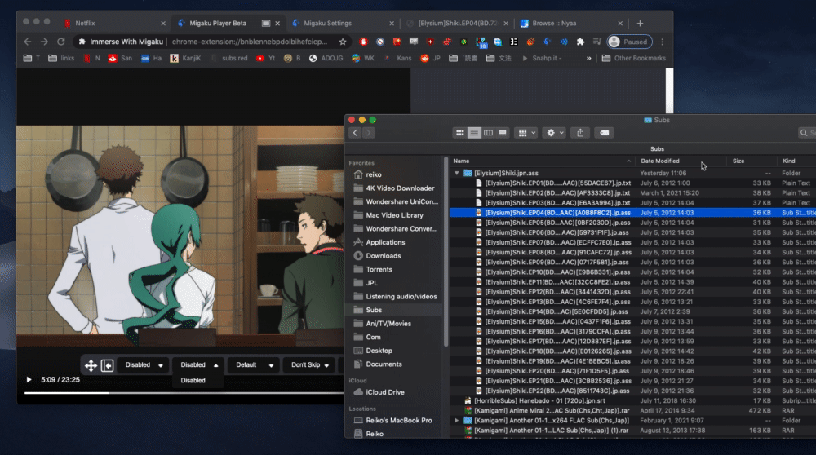Click the Finder share icon
This screenshot has width=816, height=455.
pyautogui.click(x=580, y=132)
